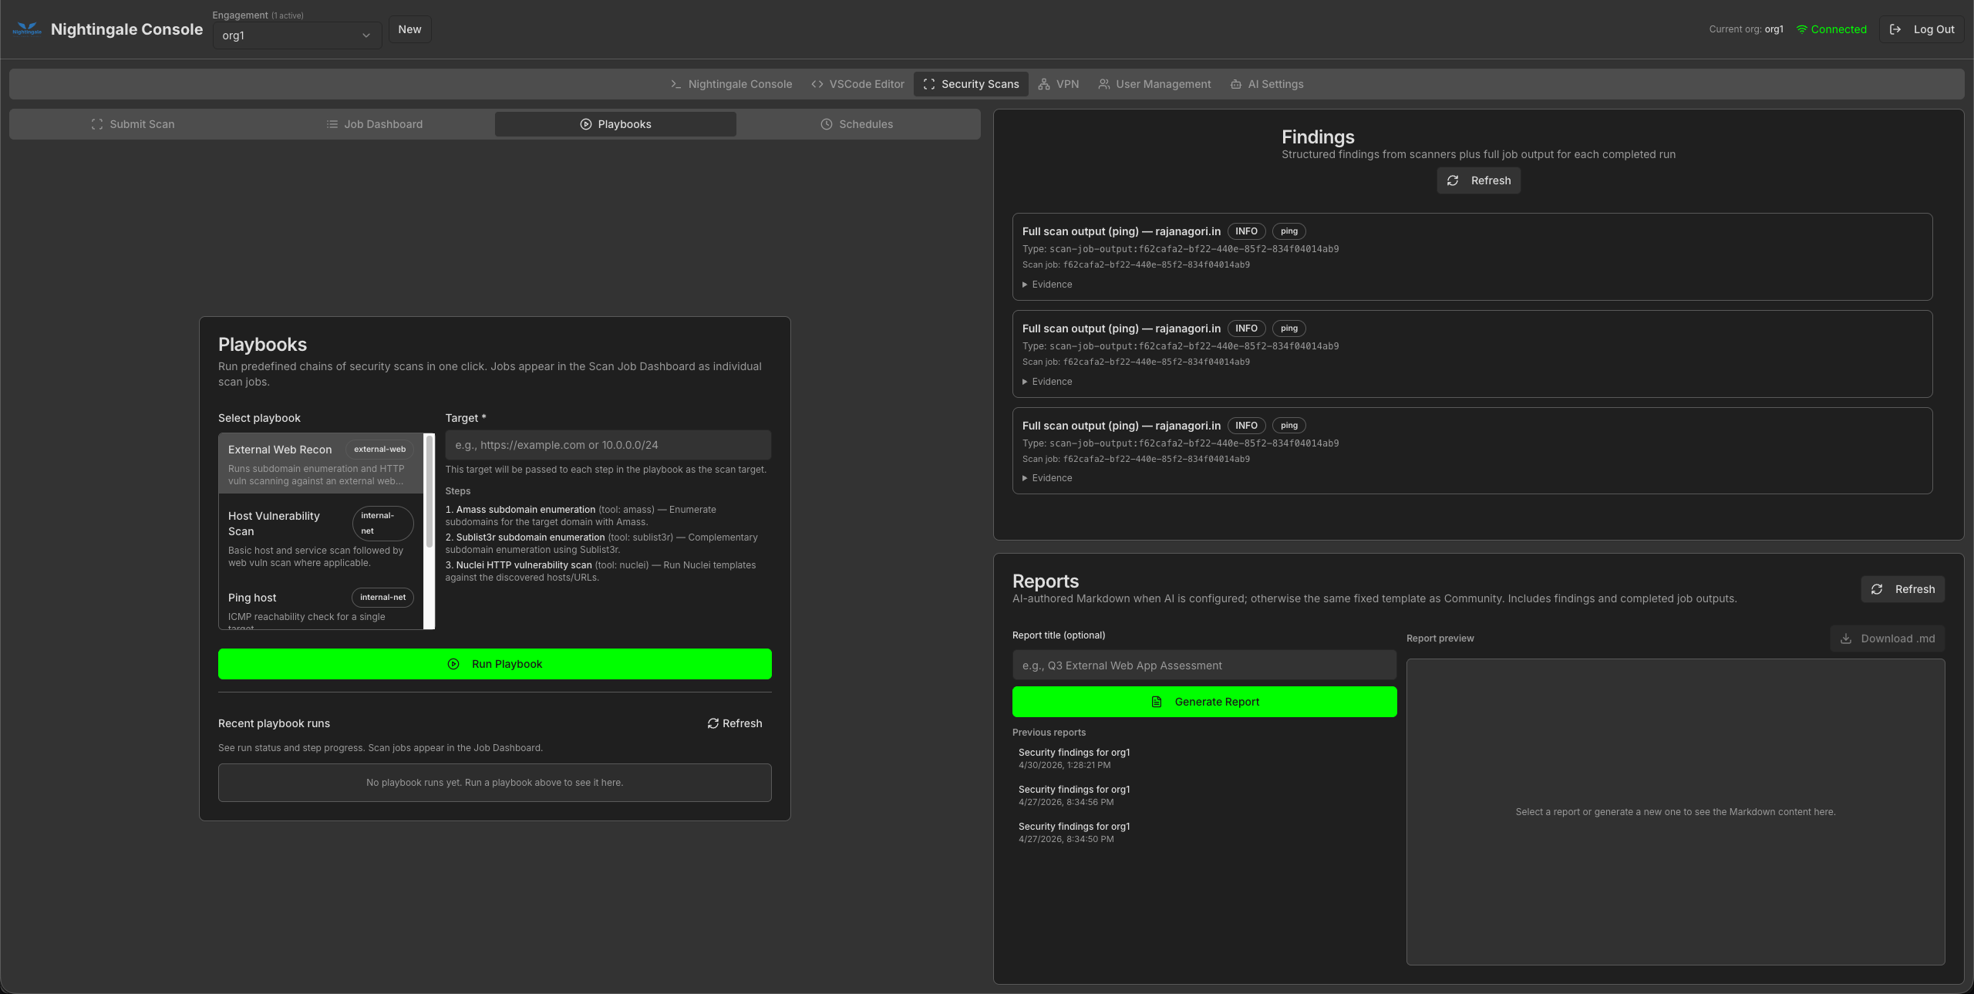Click the green Connected wifi icon
This screenshot has height=994, width=1974.
(1802, 29)
